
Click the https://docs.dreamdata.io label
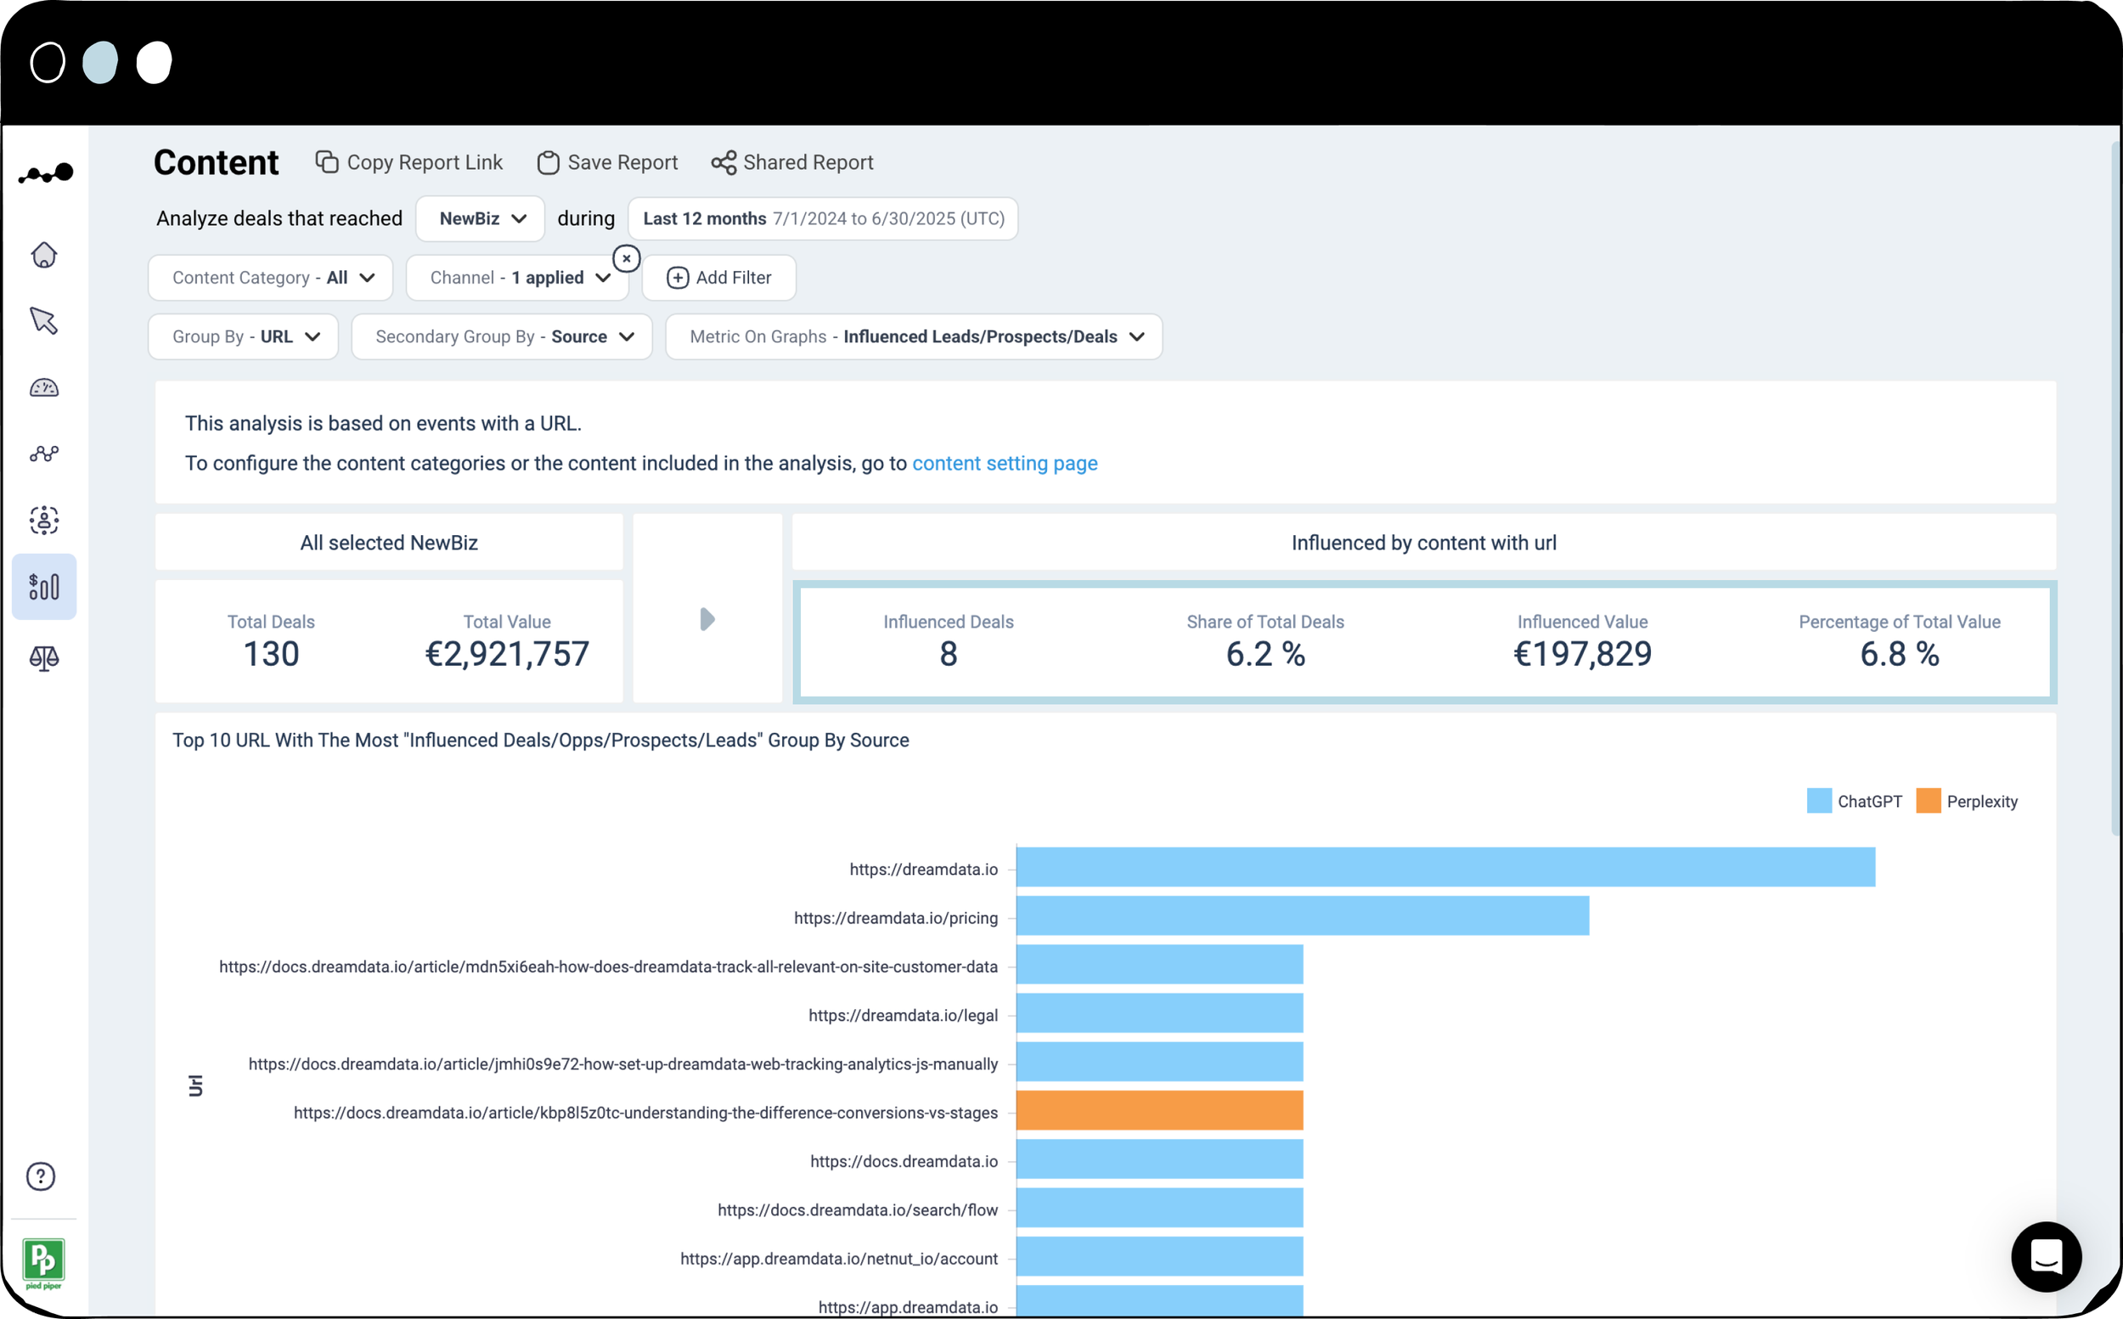(904, 1162)
